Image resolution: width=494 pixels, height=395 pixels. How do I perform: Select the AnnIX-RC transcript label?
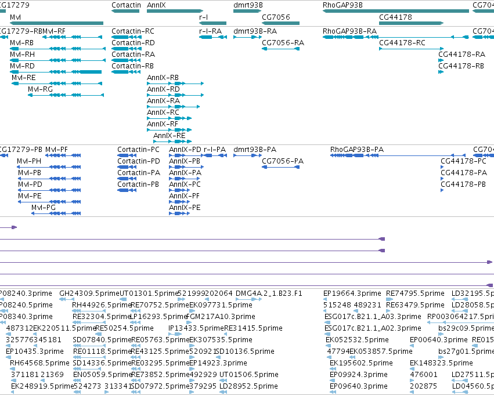pyautogui.click(x=163, y=113)
